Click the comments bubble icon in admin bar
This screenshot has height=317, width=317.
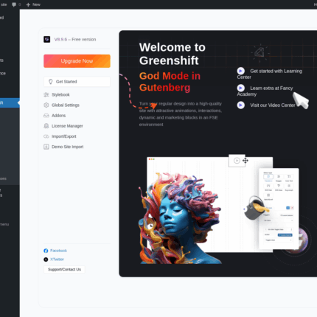pyautogui.click(x=14, y=4)
